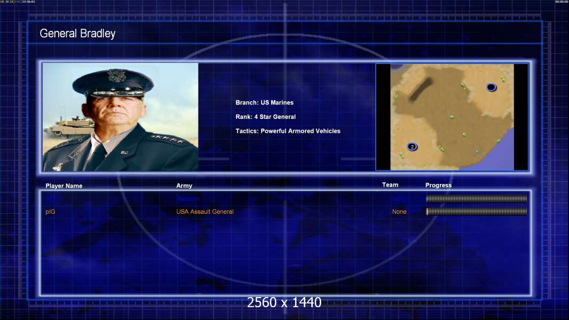Select player name pIG in orange row
This screenshot has width=569, height=320.
click(x=50, y=212)
